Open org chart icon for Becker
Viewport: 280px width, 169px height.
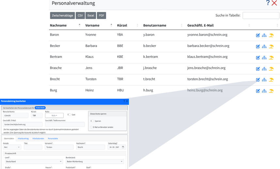point(264,46)
